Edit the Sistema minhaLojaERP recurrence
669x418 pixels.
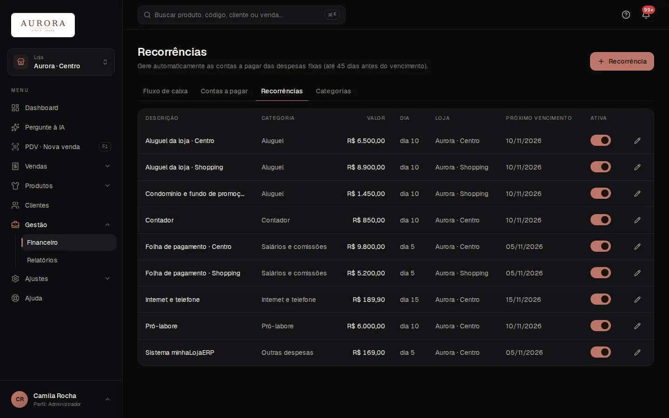637,353
